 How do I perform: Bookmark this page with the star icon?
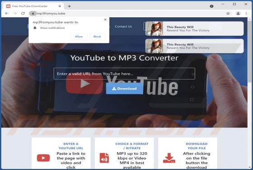point(228,14)
